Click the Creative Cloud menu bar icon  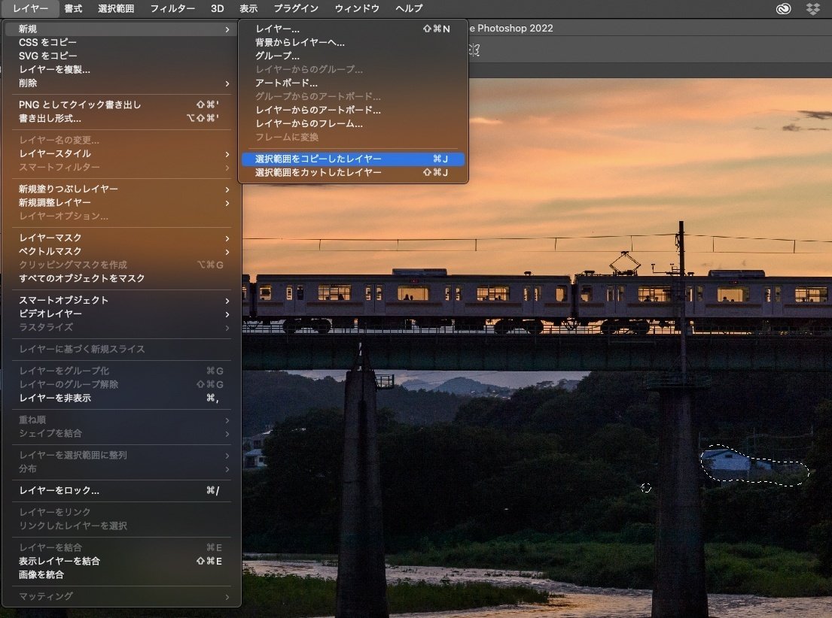click(783, 8)
